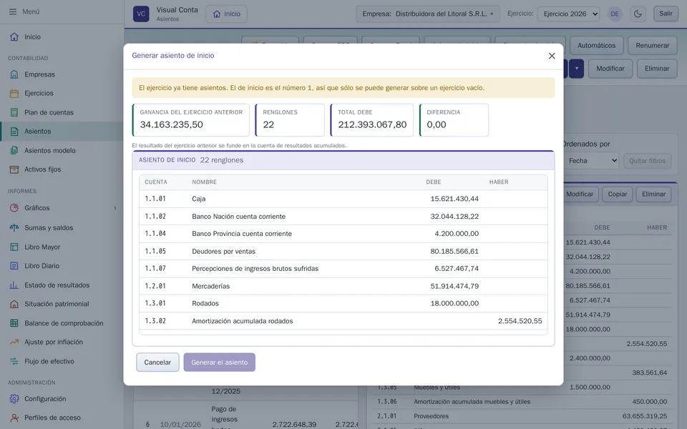Click the Copiar button
Screen dimensions: 687x429
pos(618,194)
